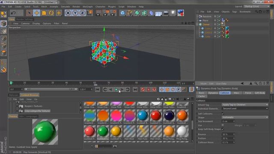Select the Gumball Sour Apple green material thumbnail
Screen dimensions: 274x154
[103, 131]
